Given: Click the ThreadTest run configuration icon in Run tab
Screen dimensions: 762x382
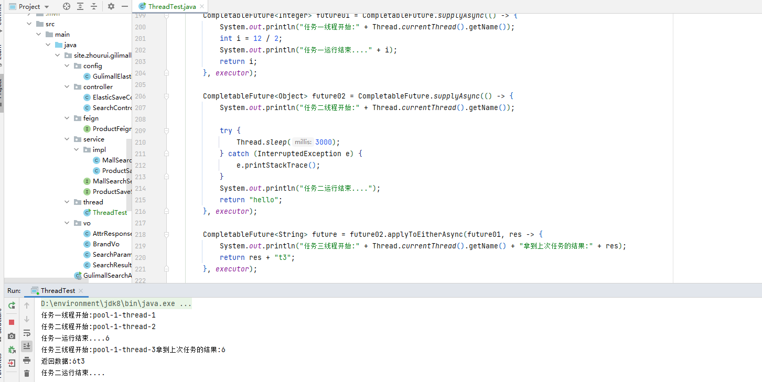Looking at the screenshot, I should 35,290.
